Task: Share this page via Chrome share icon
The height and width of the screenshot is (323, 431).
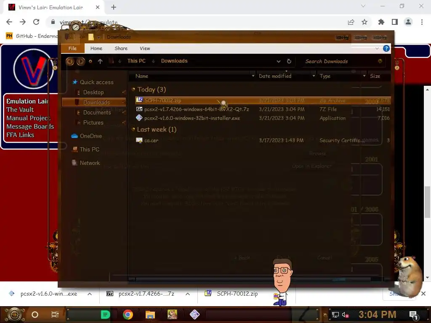Action: click(351, 22)
